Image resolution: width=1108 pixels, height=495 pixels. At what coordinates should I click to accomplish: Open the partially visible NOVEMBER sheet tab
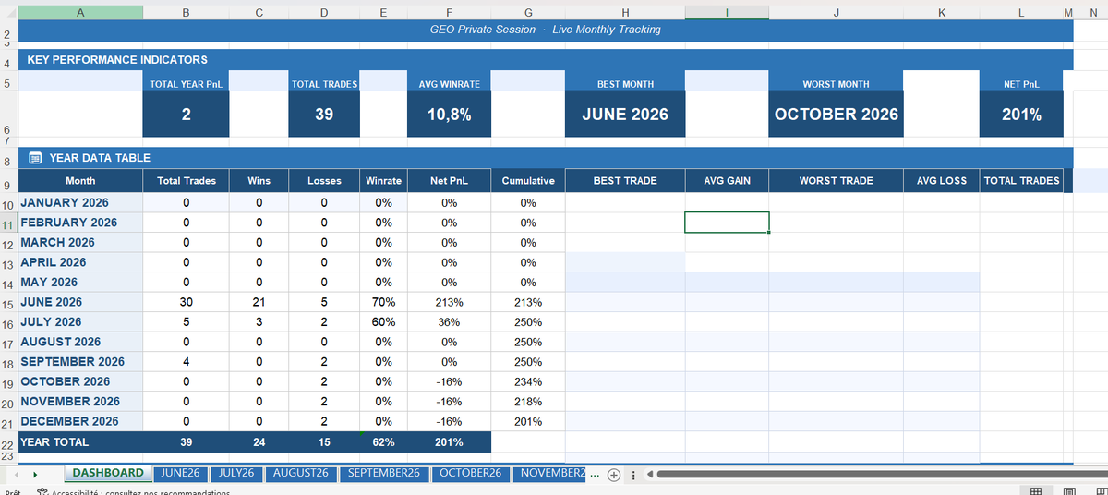(x=549, y=473)
